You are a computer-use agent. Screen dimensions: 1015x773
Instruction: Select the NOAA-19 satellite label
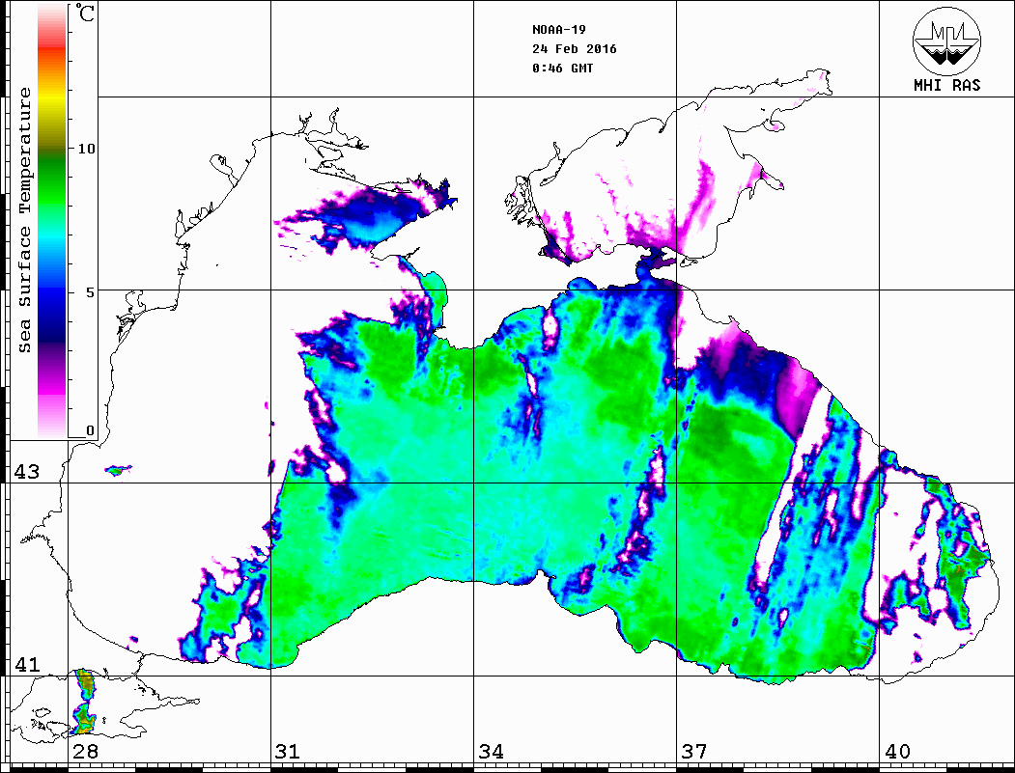[558, 30]
